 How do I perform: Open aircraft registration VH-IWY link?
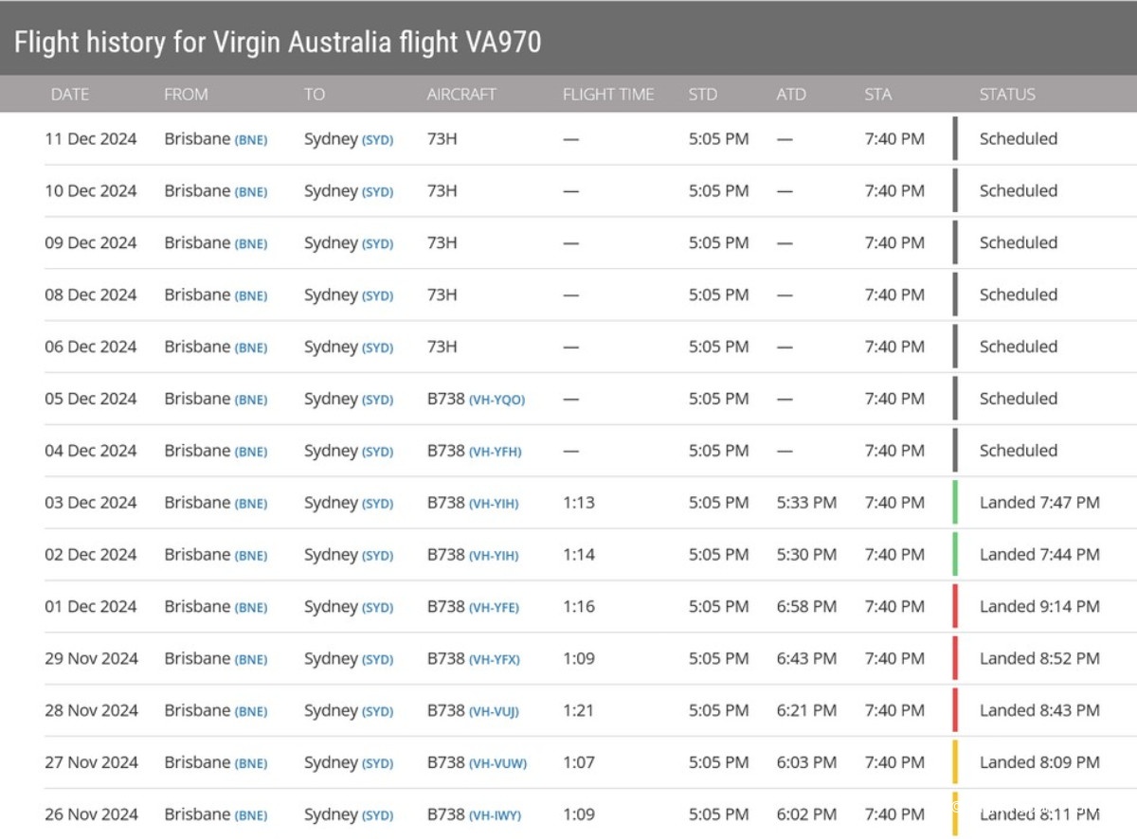tap(495, 816)
